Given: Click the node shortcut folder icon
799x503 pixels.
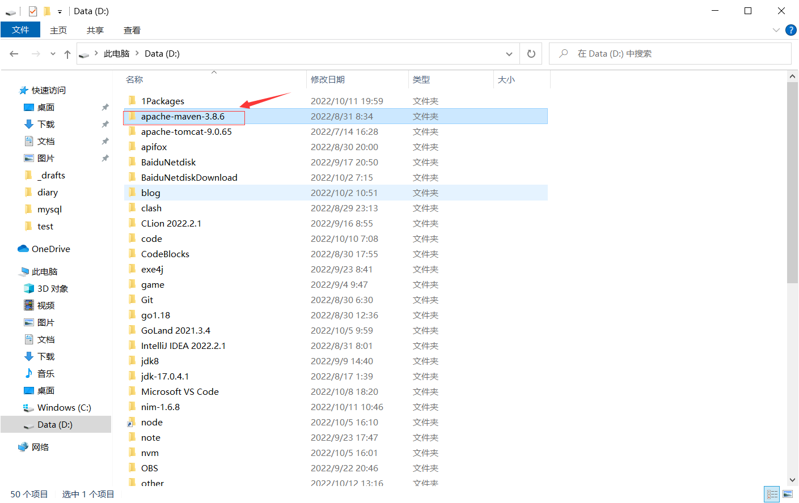Looking at the screenshot, I should [132, 422].
